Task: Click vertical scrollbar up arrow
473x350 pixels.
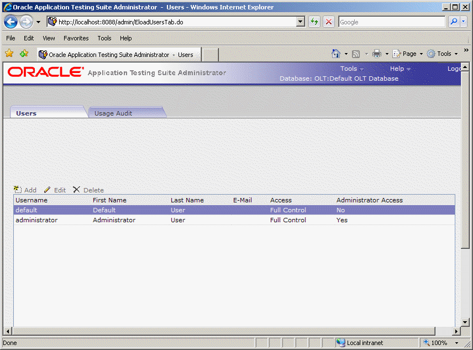Action: click(465, 66)
